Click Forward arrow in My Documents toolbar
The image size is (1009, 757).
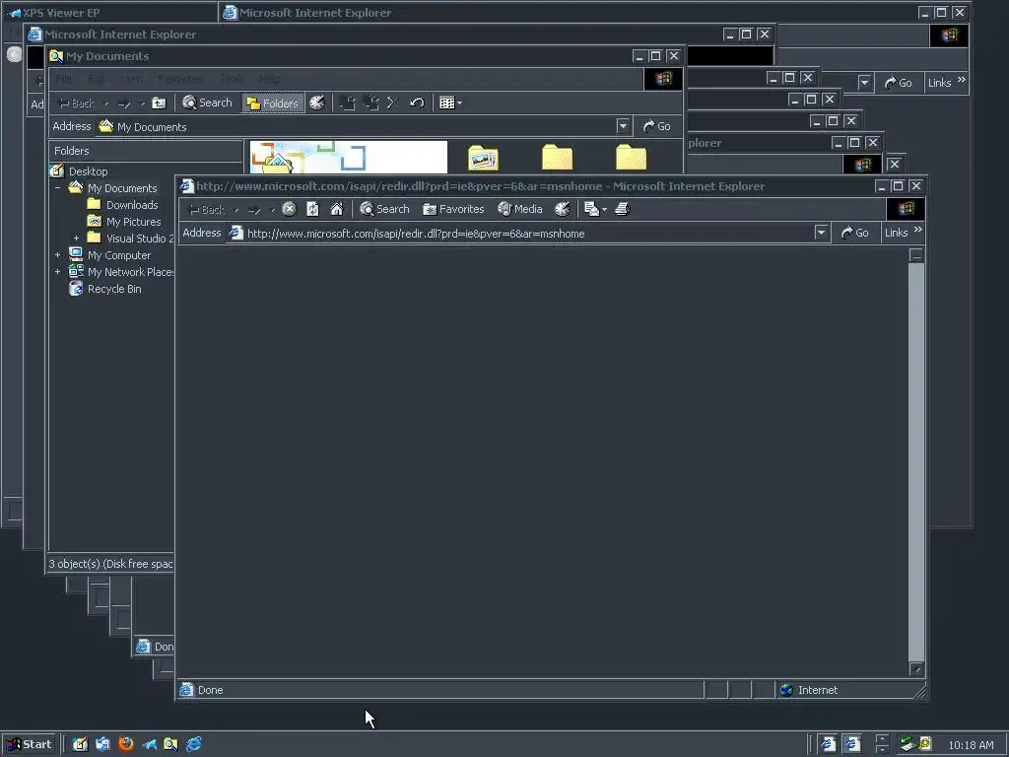[x=125, y=103]
